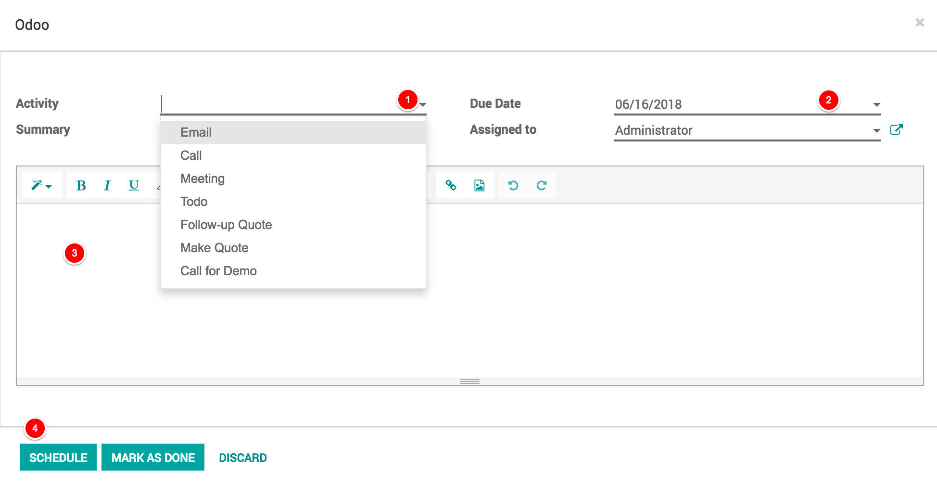937x485 pixels.
Task: Grab the editor resize handle bar
Action: pos(469,382)
